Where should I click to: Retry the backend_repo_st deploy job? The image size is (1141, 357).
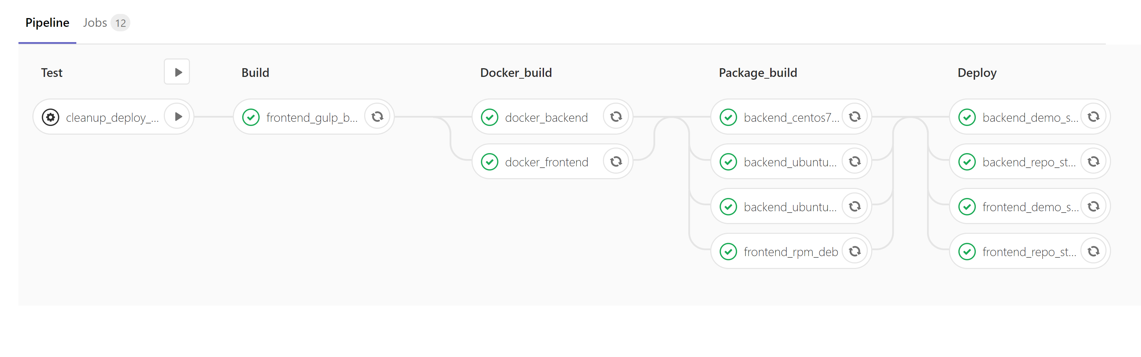coord(1094,161)
